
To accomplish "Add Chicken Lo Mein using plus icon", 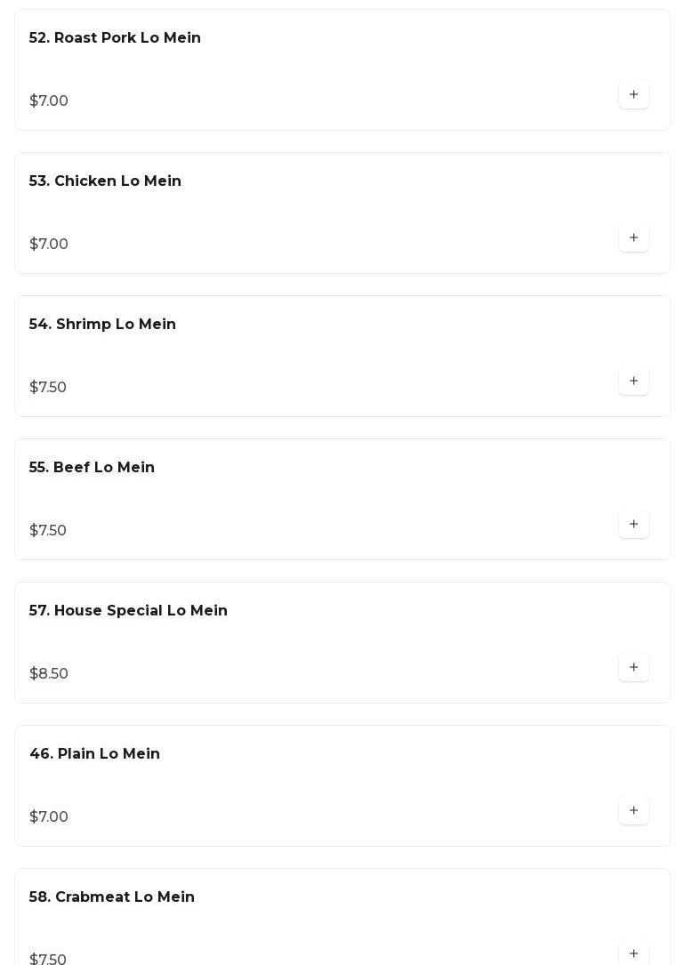I will coord(633,238).
